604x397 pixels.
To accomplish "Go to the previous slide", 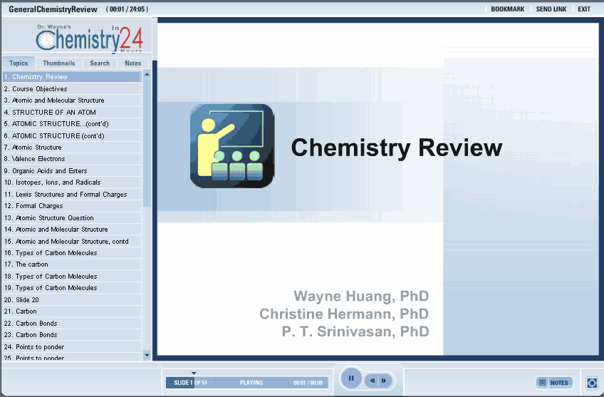I will (373, 381).
